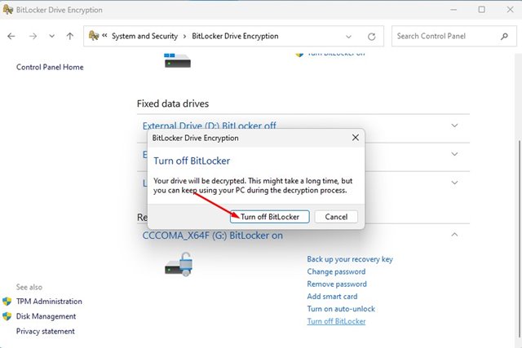Open the address bar history dropdown
Screen dimensions: 522x348
[x=351, y=37]
